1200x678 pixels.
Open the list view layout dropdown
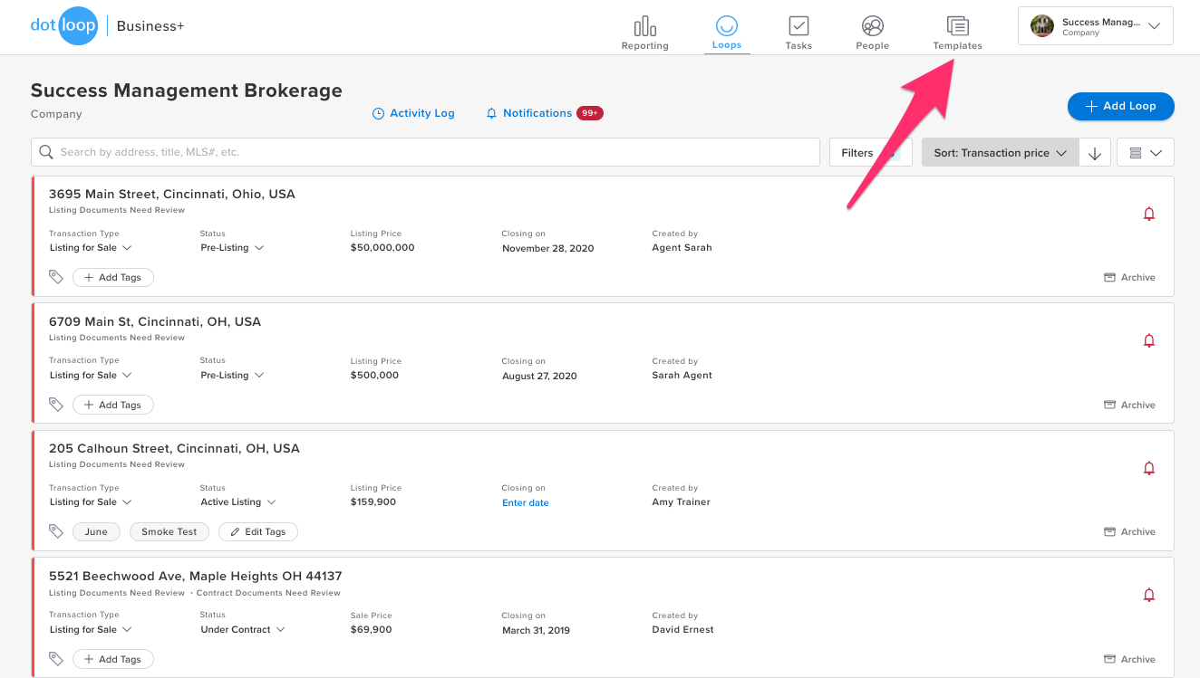1145,153
